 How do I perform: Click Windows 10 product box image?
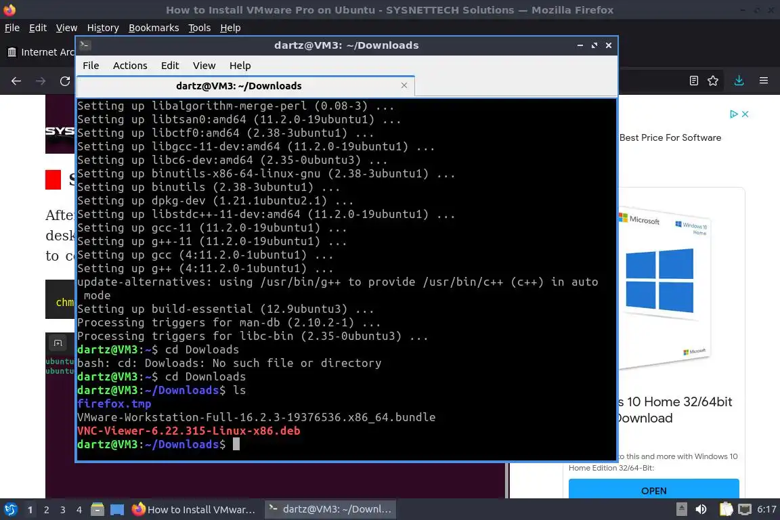[665, 288]
